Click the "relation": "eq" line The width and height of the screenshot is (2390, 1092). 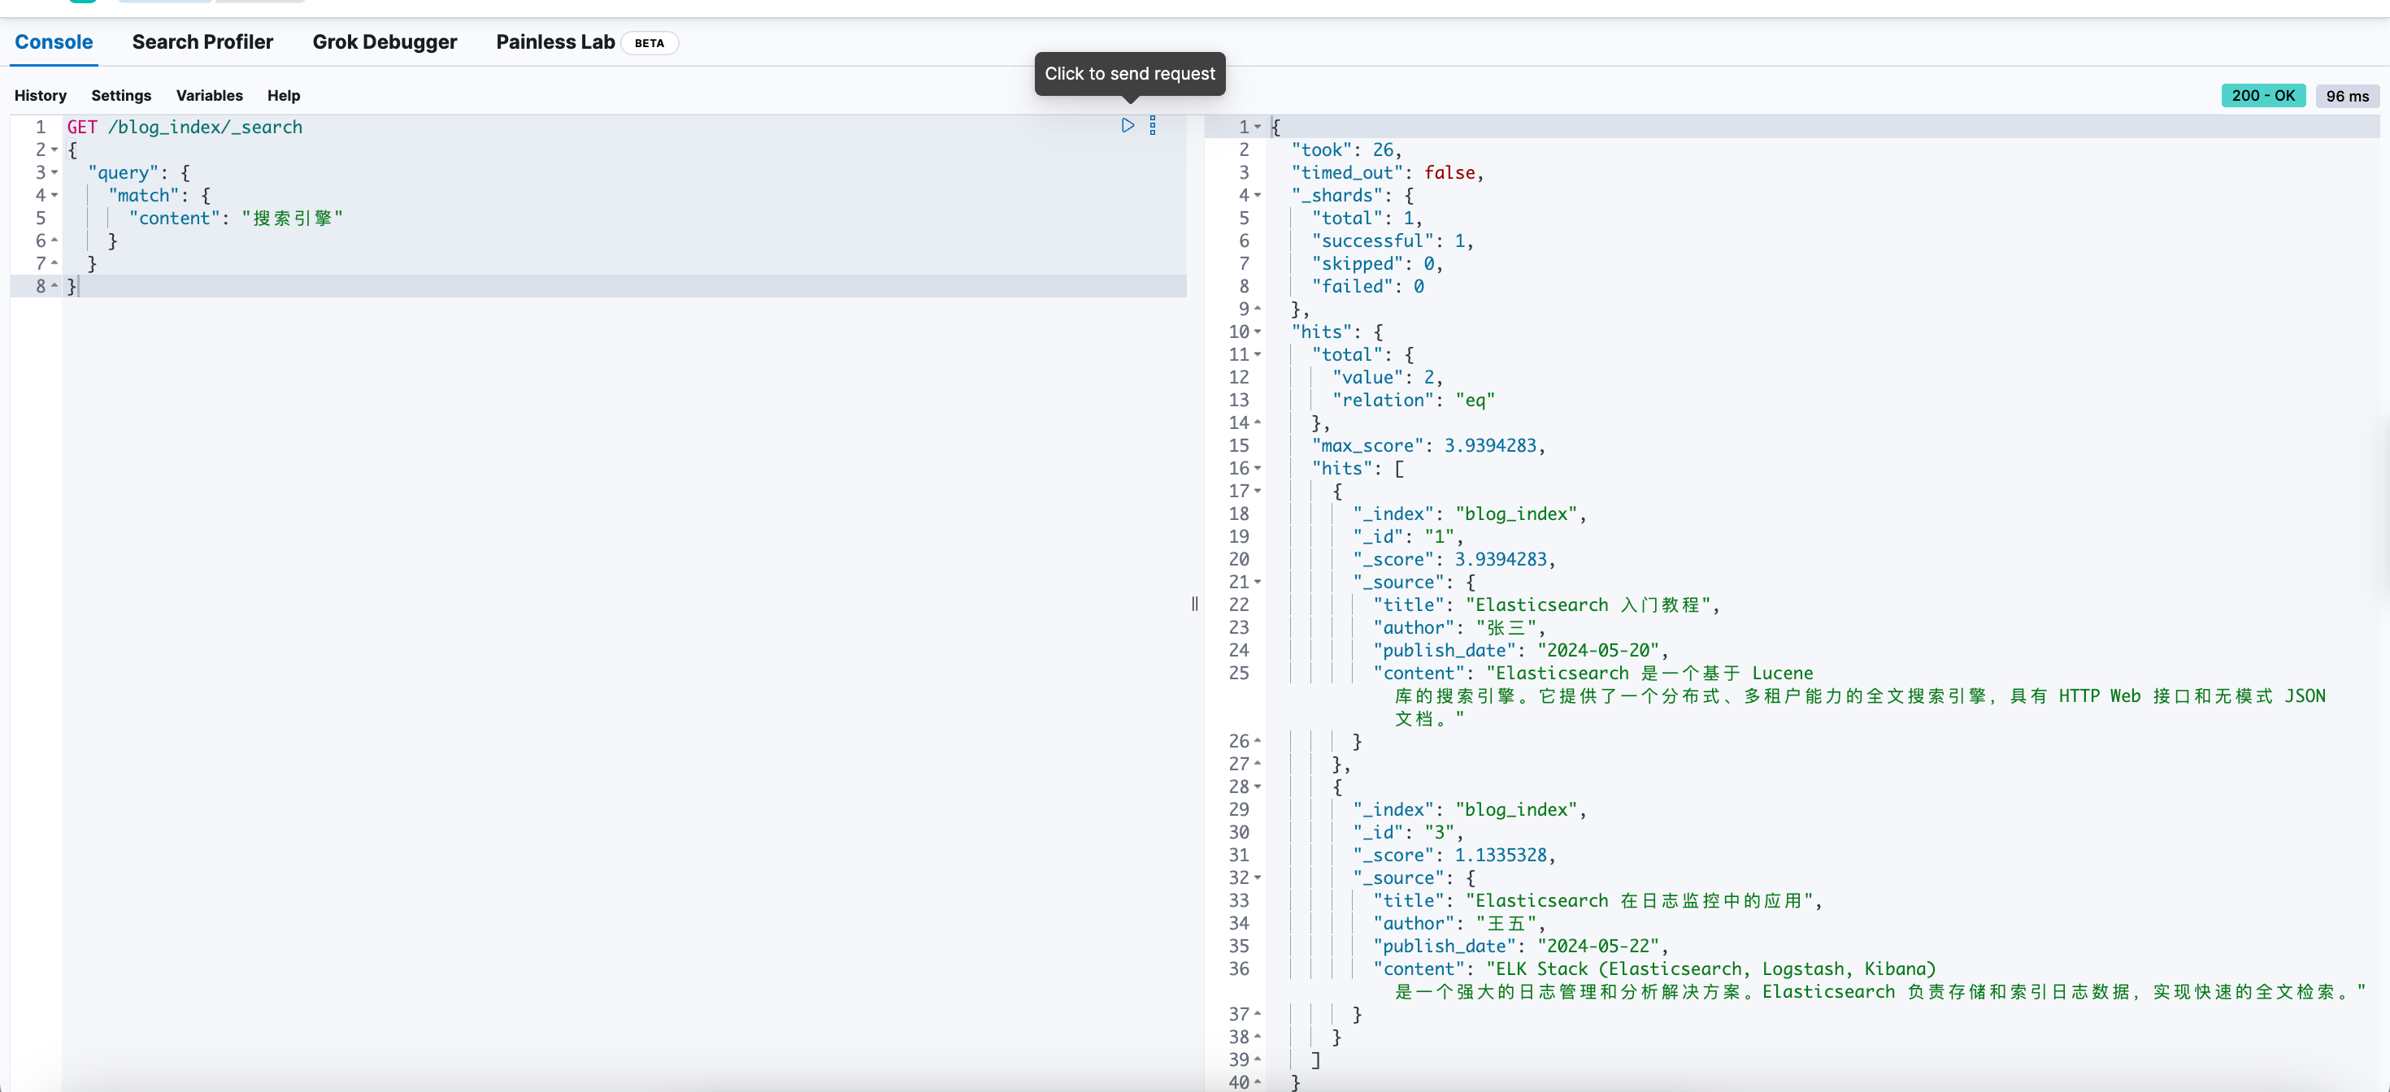pyautogui.click(x=1413, y=401)
